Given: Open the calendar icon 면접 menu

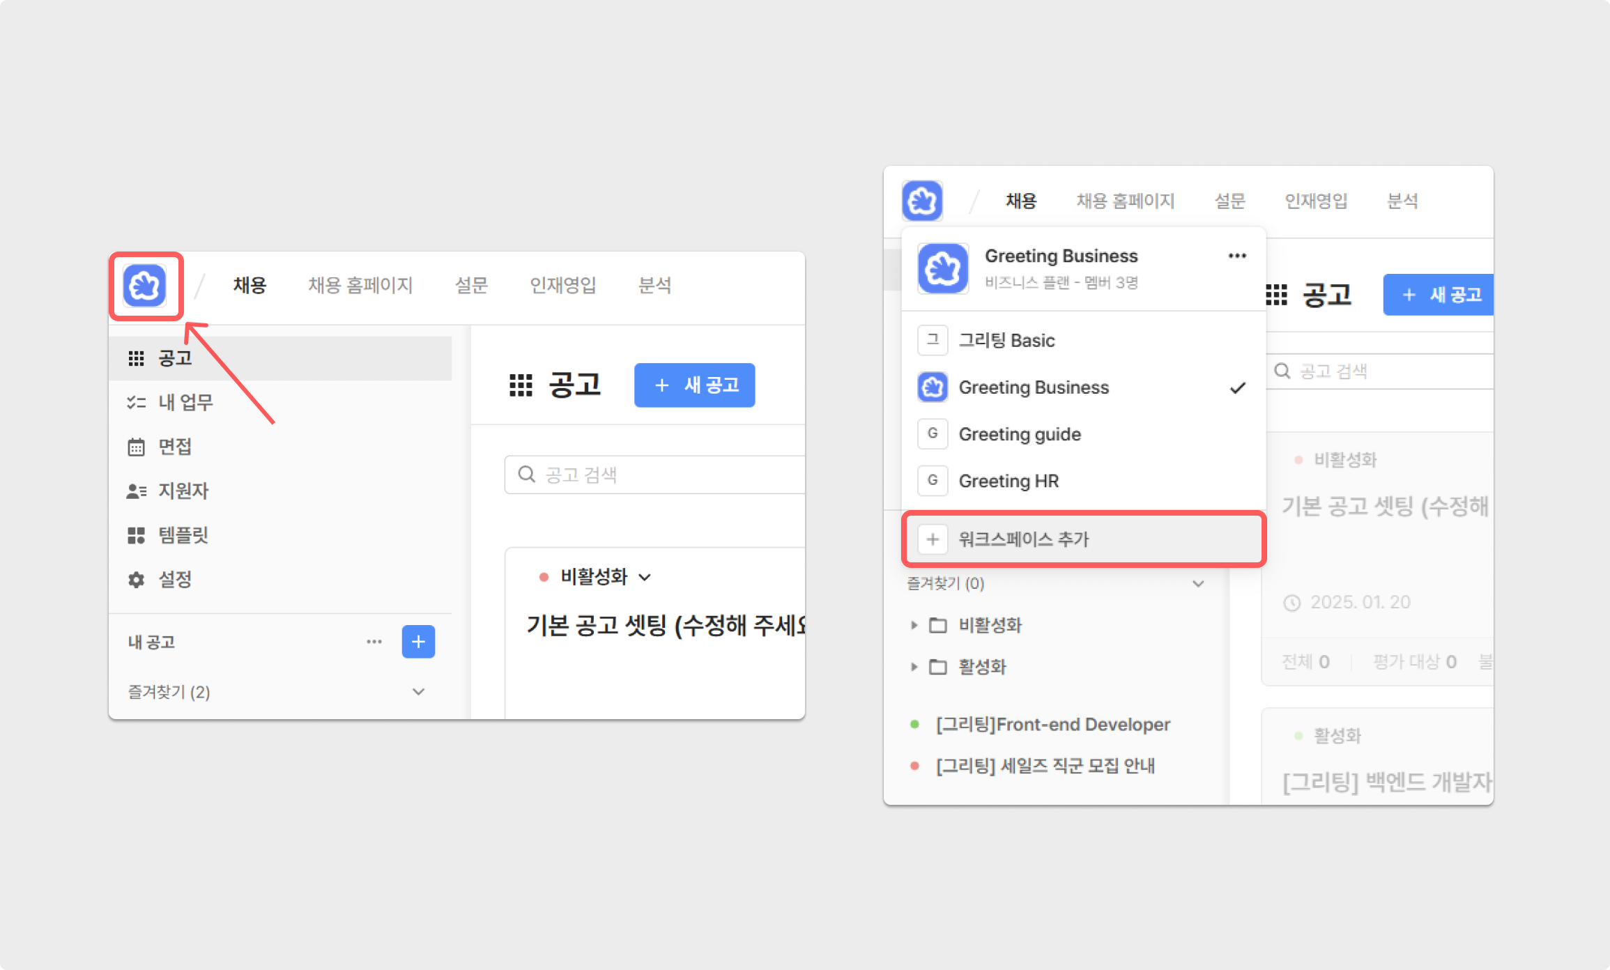Looking at the screenshot, I should (x=136, y=447).
